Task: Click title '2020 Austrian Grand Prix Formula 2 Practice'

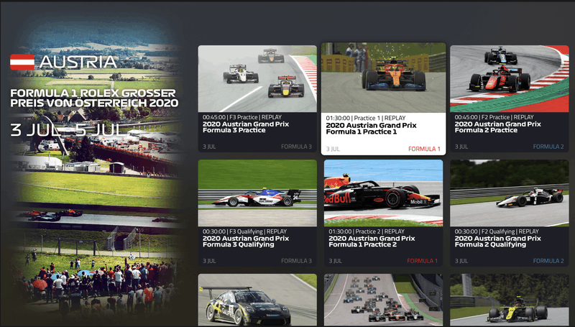Action: (497, 127)
